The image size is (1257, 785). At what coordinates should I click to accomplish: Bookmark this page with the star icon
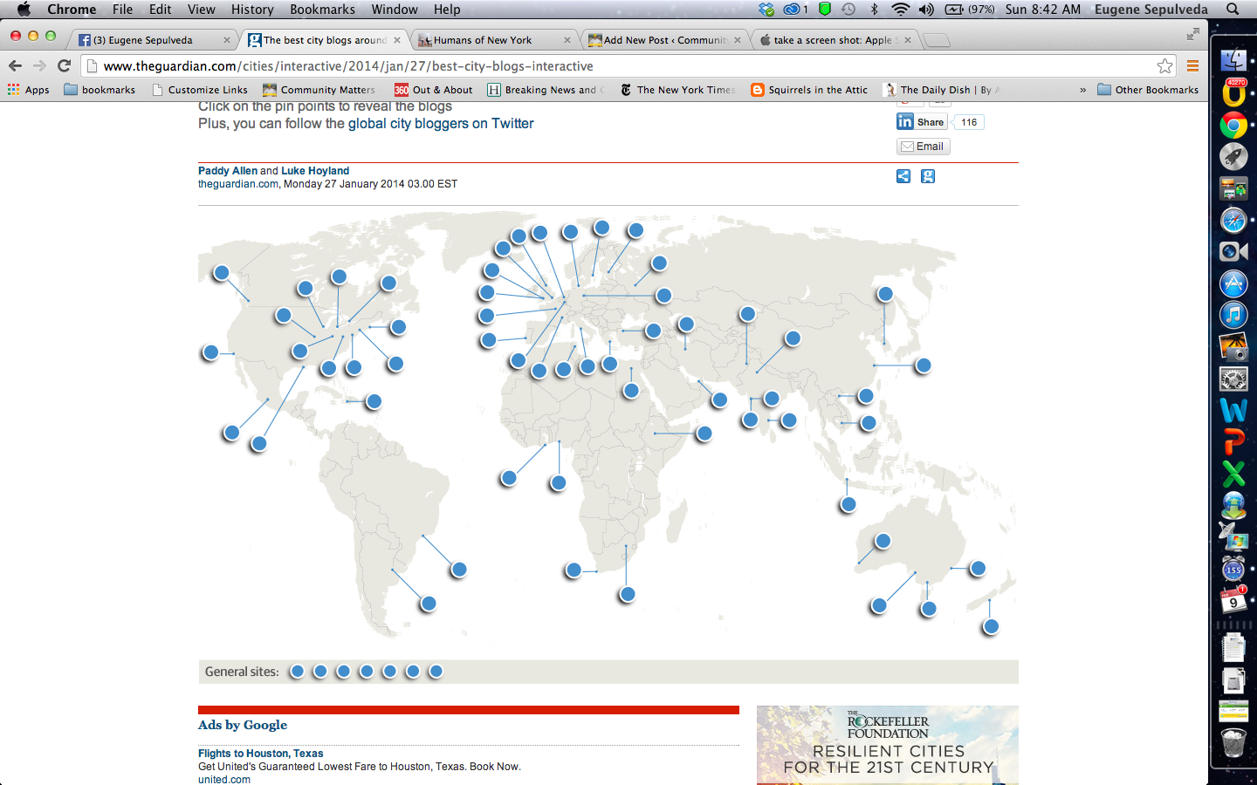[1164, 66]
